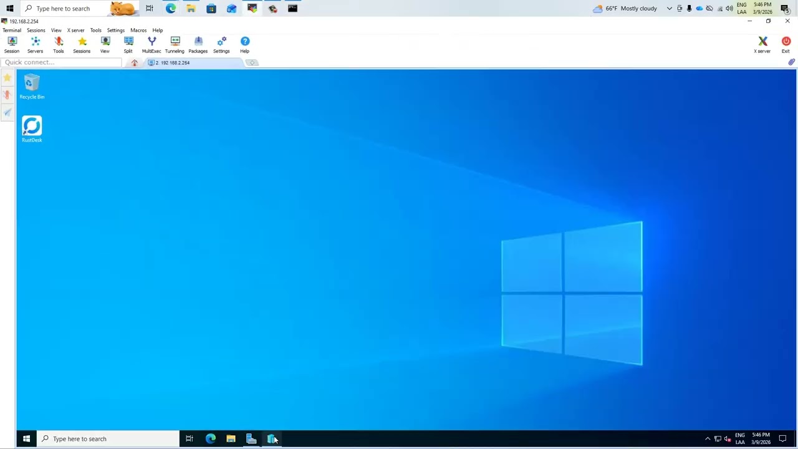Click the local ENG LAA language indicator

[742, 8]
